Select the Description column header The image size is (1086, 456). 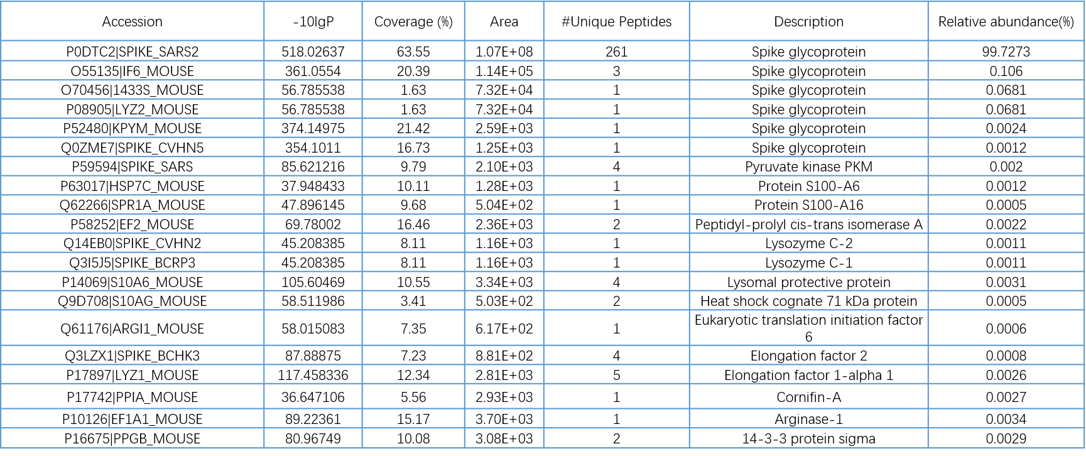click(808, 22)
